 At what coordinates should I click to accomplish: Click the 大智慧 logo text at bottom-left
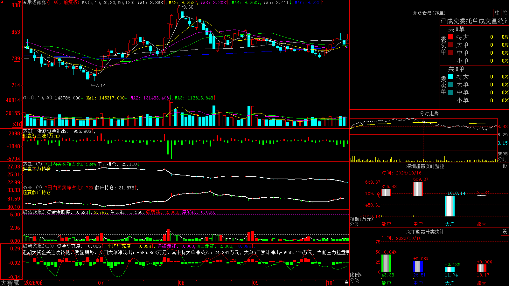(10, 283)
